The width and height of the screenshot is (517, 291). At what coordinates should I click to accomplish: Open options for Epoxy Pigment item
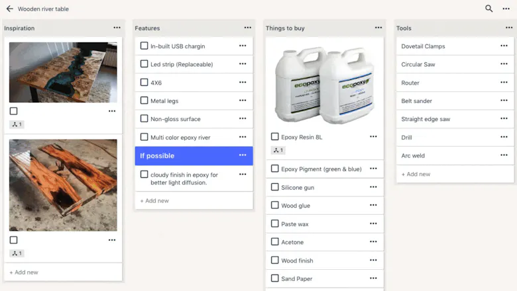(373, 169)
